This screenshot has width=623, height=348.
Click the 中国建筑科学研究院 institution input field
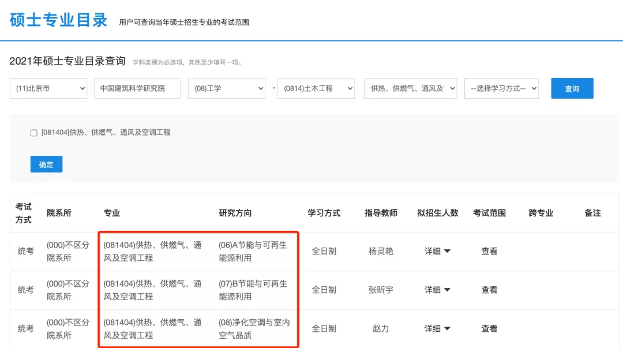pos(137,88)
